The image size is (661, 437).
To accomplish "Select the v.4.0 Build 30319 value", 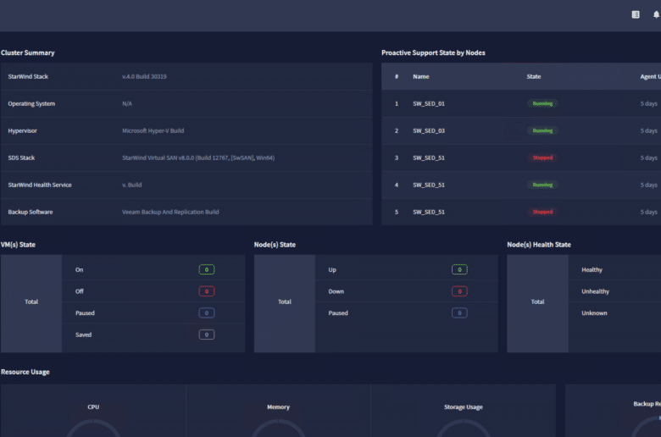I will pyautogui.click(x=144, y=76).
